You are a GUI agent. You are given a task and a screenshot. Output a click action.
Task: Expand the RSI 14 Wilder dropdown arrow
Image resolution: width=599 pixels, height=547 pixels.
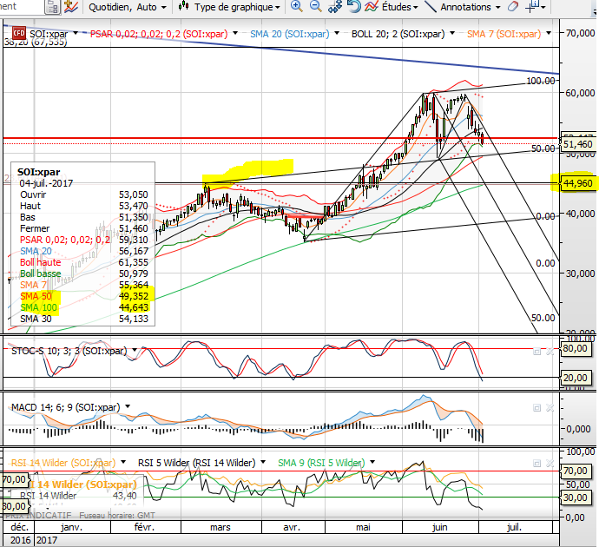pos(123,462)
